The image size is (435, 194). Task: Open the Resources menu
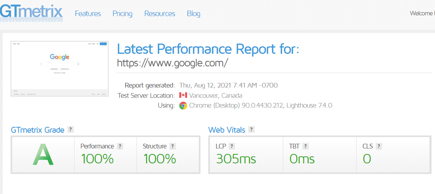(x=160, y=13)
